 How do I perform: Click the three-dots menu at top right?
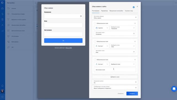point(176,3)
